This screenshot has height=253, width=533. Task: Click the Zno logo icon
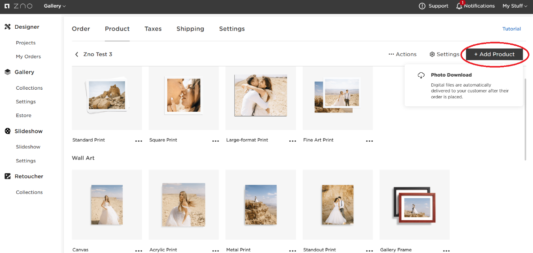[x=7, y=6]
